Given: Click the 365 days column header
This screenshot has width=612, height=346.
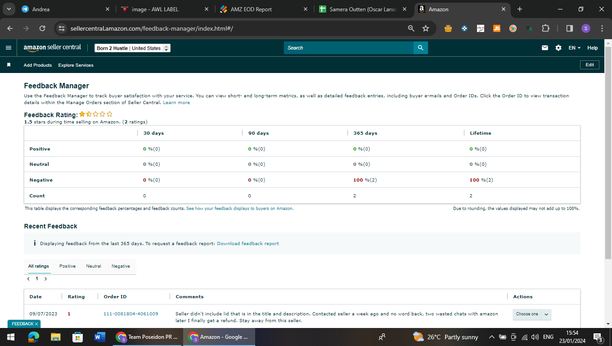Looking at the screenshot, I should click(365, 133).
